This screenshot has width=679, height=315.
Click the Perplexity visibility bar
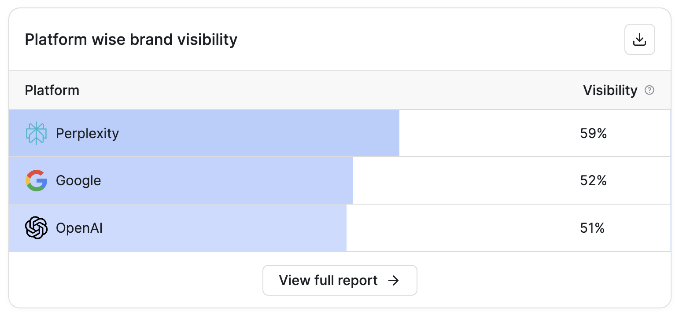(x=204, y=133)
